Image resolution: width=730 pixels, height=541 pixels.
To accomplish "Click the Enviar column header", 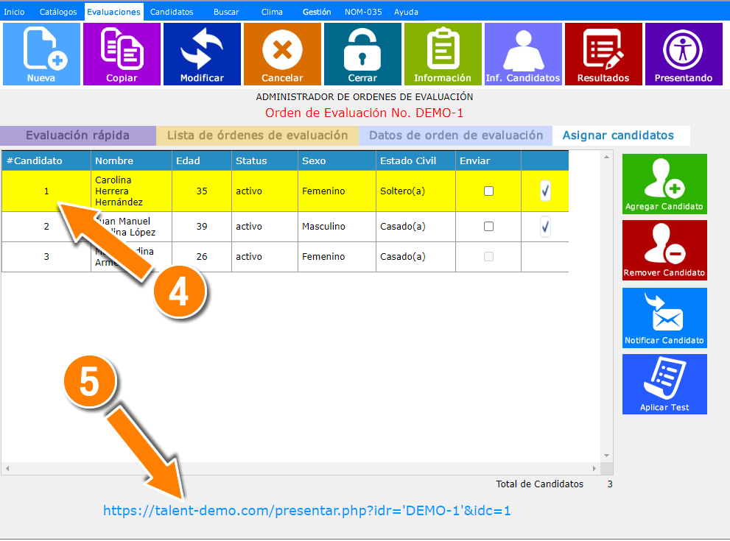I will pyautogui.click(x=488, y=161).
